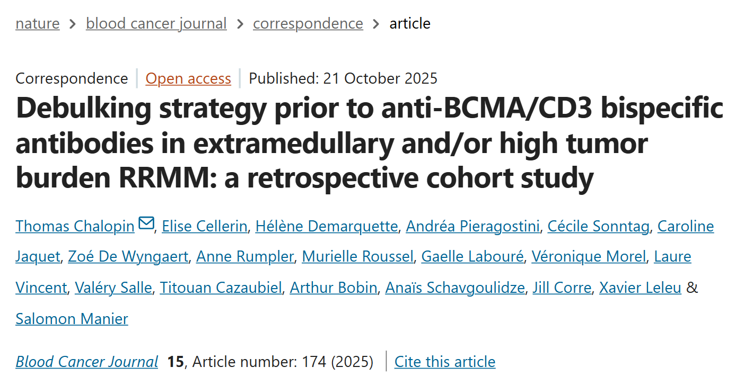
Task: Open the Cite this article option
Action: click(x=444, y=362)
